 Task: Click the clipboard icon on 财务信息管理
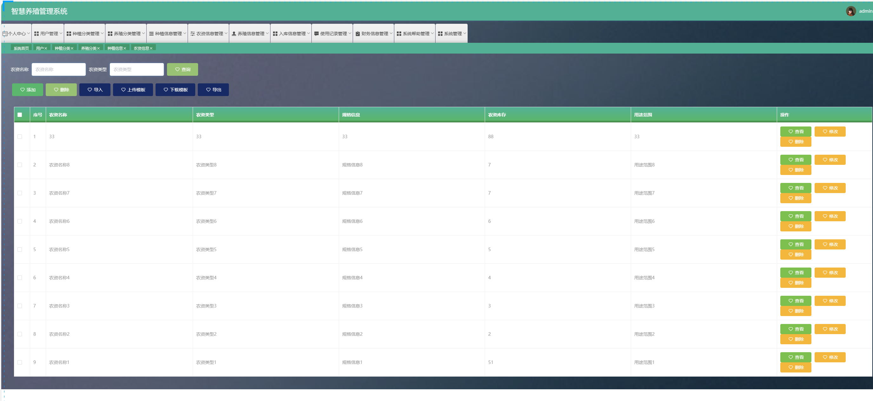point(357,34)
